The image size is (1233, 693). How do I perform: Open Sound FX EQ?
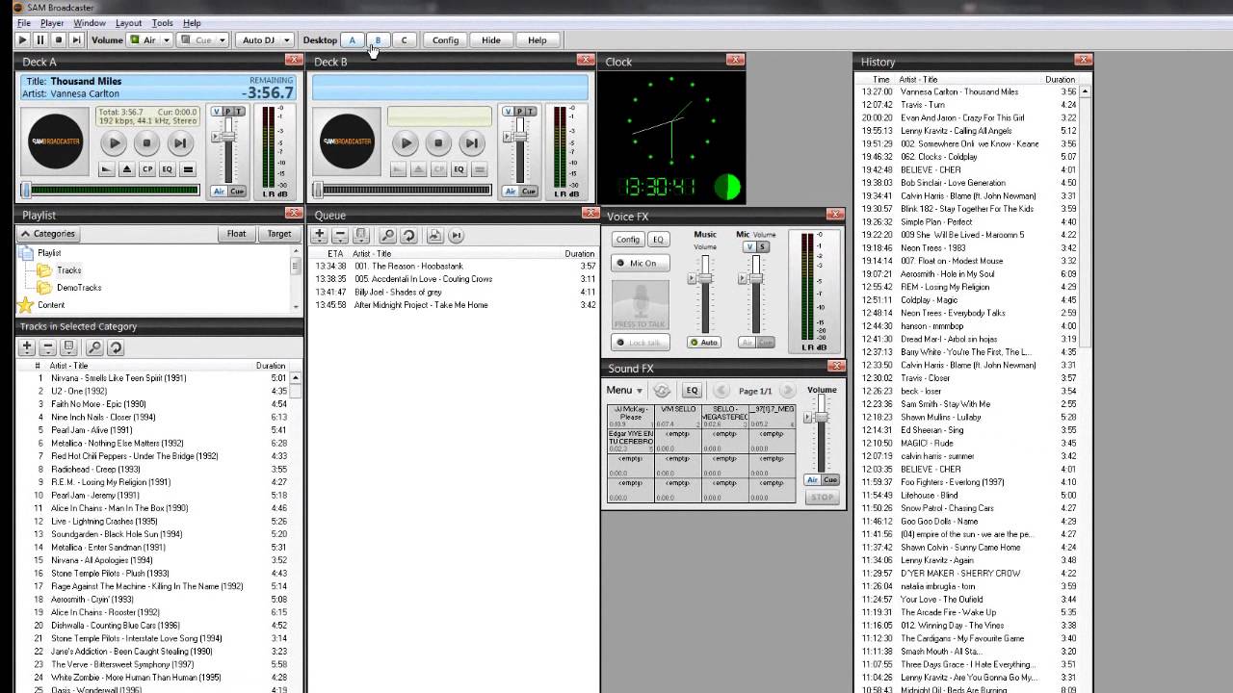[x=692, y=391]
